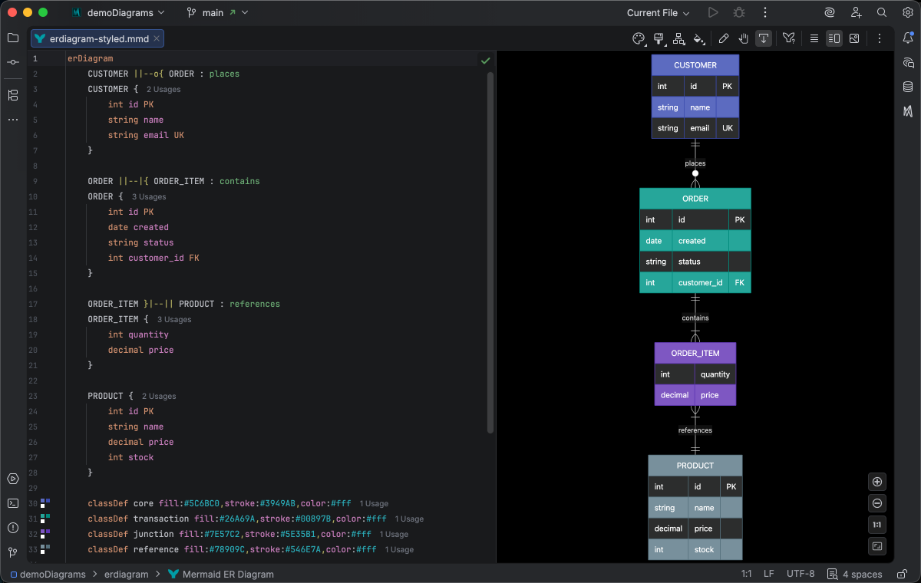The height and width of the screenshot is (583, 921).
Task: Click purple color swatch on line 32 gutter
Action: click(x=45, y=534)
